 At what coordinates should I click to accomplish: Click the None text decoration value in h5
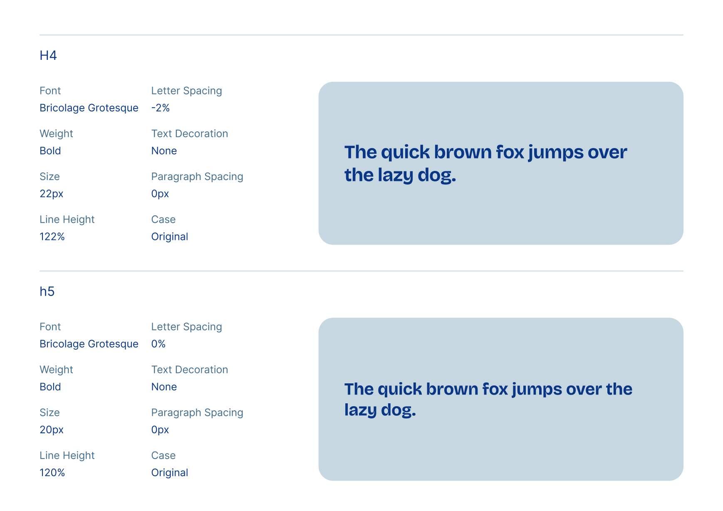point(164,387)
